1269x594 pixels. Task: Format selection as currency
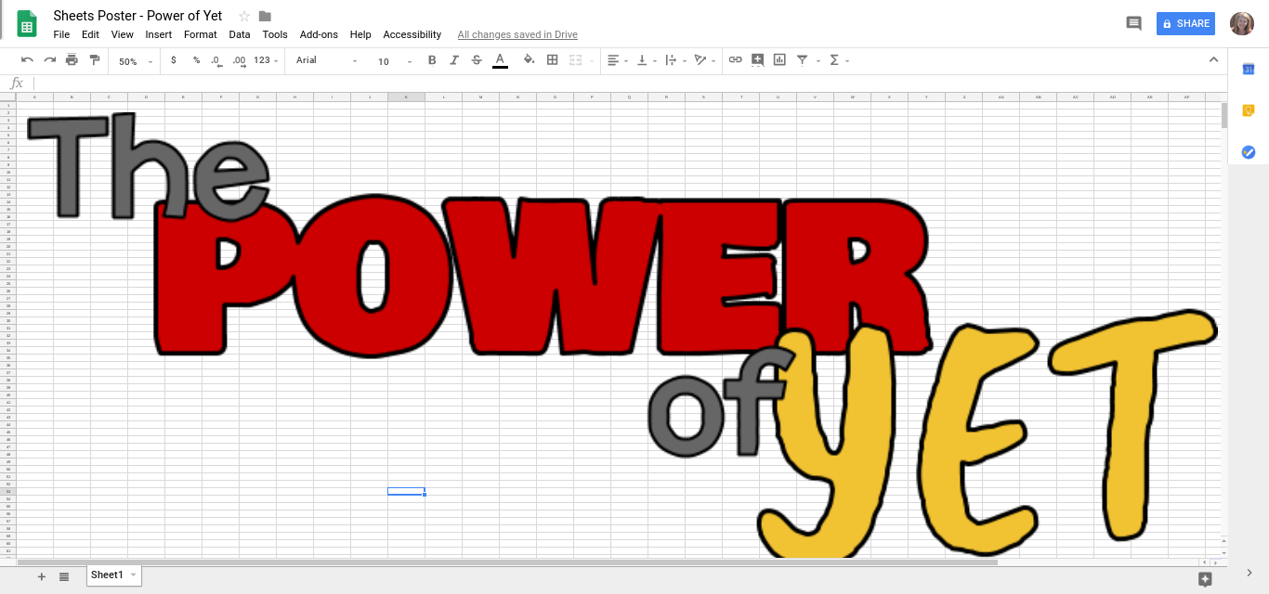coord(173,59)
